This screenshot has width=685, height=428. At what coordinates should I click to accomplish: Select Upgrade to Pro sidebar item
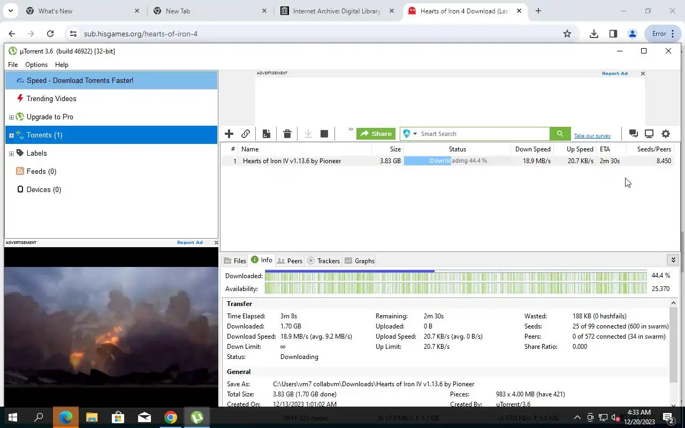111,117
